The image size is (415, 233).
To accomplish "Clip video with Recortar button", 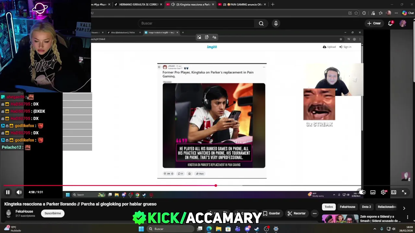I will (x=297, y=214).
